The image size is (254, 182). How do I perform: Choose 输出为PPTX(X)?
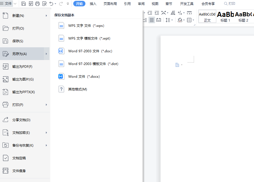[x=25, y=92]
